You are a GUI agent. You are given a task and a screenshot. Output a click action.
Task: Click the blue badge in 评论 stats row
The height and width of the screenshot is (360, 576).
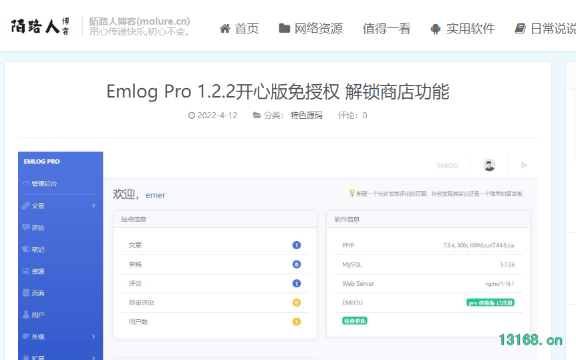pos(297,283)
